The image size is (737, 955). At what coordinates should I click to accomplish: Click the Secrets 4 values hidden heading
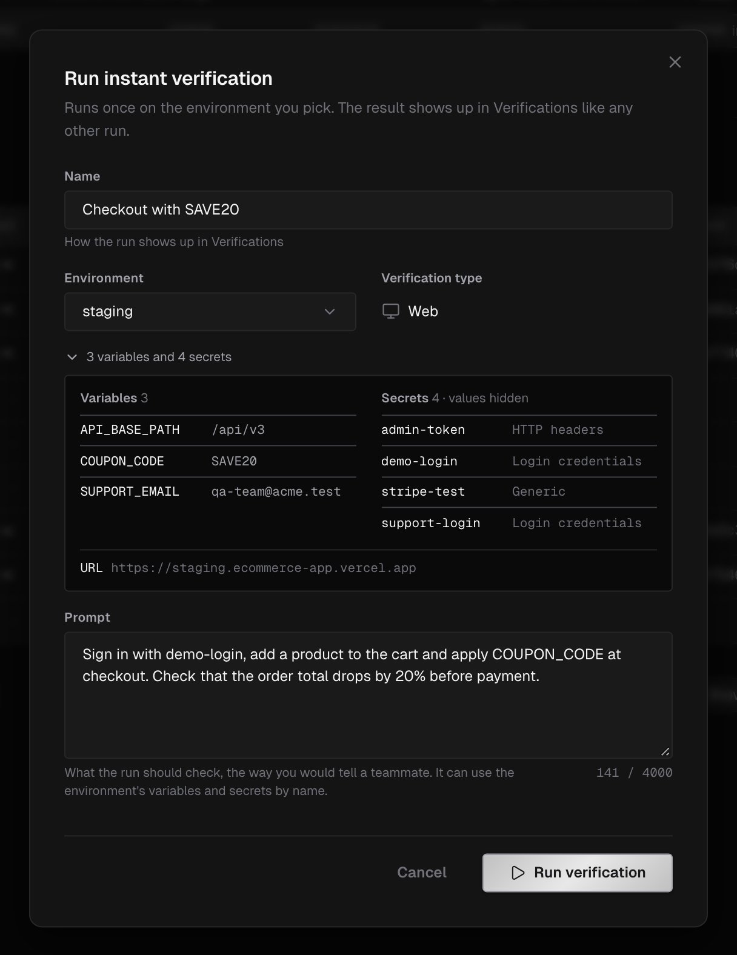tap(455, 398)
